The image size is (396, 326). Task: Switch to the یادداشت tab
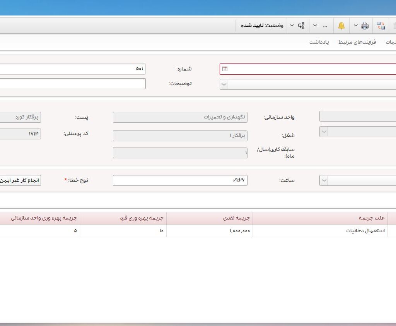[319, 42]
